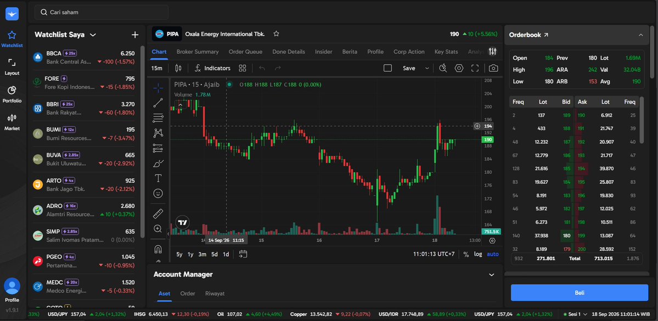Image resolution: width=658 pixels, height=321 pixels.
Task: Add a stock to watchlist plus icon
Action: pos(134,35)
